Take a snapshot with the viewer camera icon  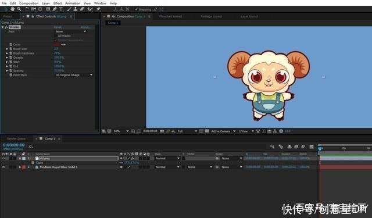point(162,131)
